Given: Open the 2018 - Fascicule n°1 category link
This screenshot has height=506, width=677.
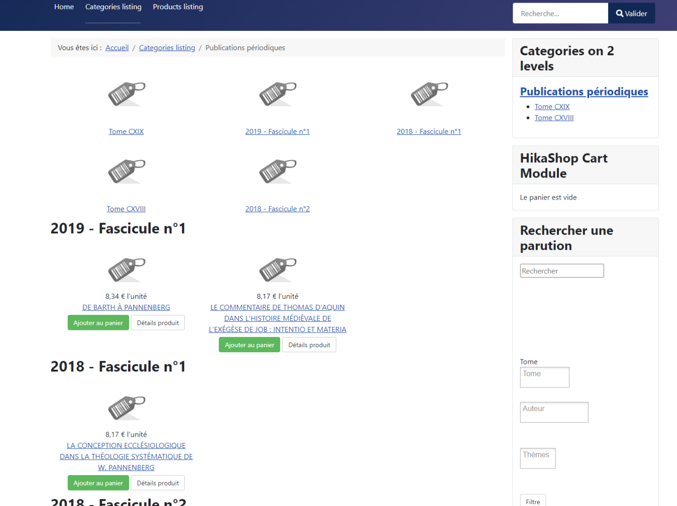Looking at the screenshot, I should (429, 132).
